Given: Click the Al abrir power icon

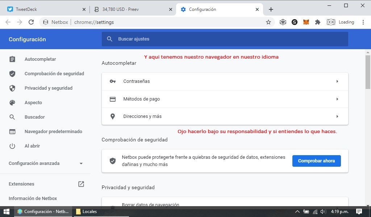Looking at the screenshot, I should click(x=12, y=146).
